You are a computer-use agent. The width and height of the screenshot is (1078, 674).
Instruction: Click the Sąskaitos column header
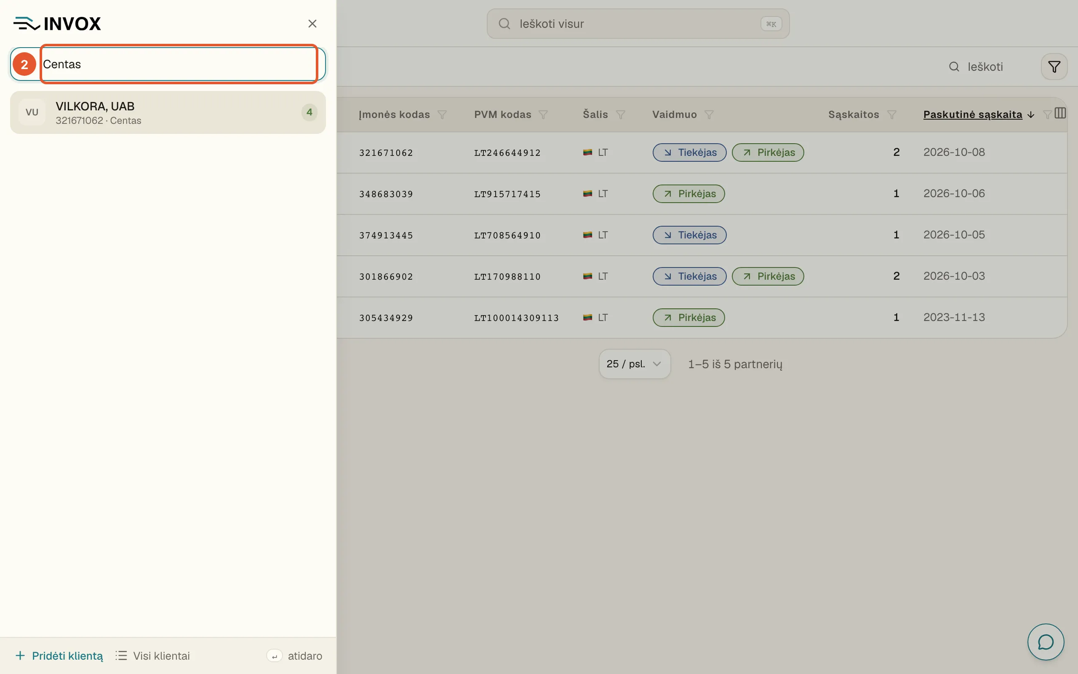(854, 115)
